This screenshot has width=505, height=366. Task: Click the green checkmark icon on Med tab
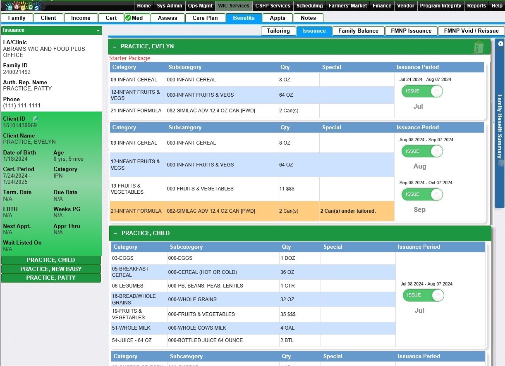tap(128, 18)
